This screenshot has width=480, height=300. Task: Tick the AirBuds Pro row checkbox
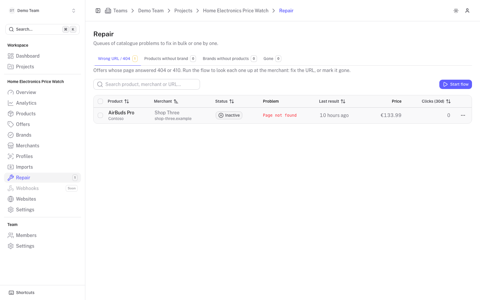tap(100, 115)
